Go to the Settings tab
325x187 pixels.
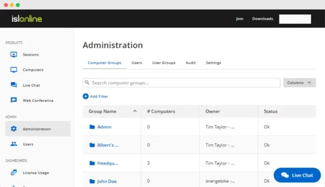tap(213, 62)
